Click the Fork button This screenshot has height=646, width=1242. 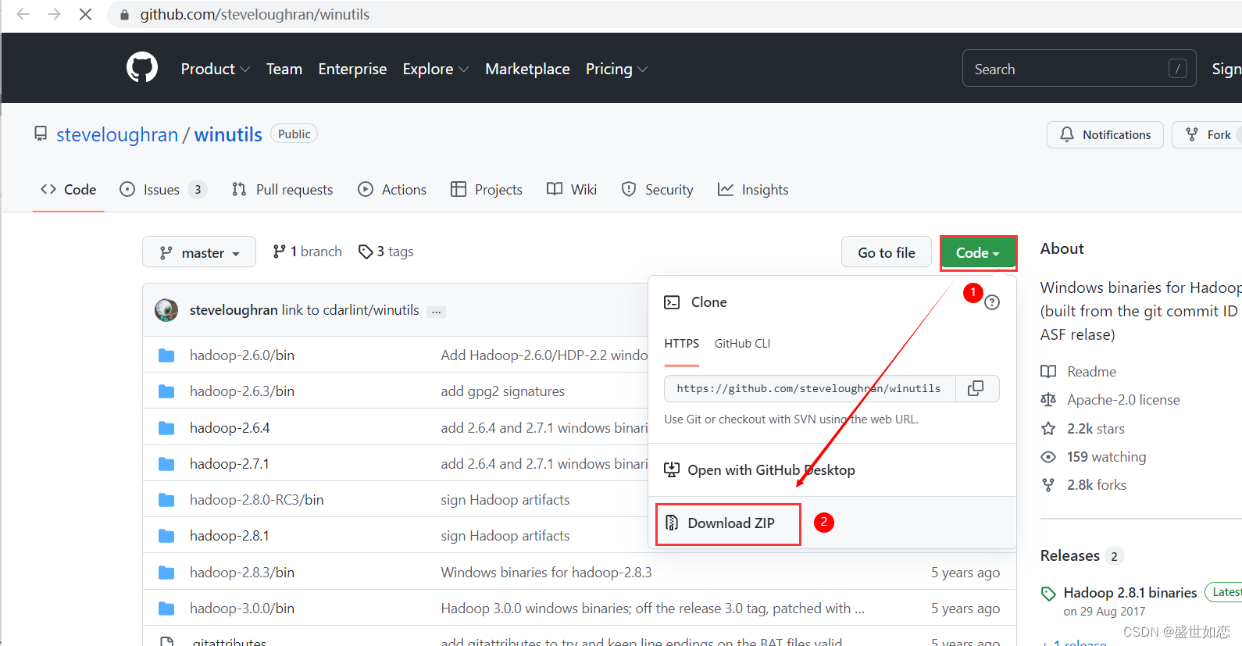click(1208, 134)
